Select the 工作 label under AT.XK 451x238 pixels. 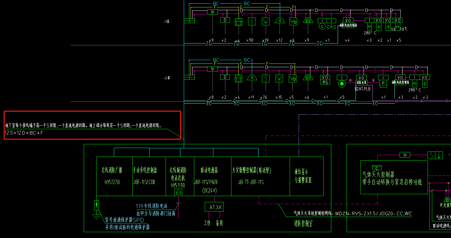207,223
